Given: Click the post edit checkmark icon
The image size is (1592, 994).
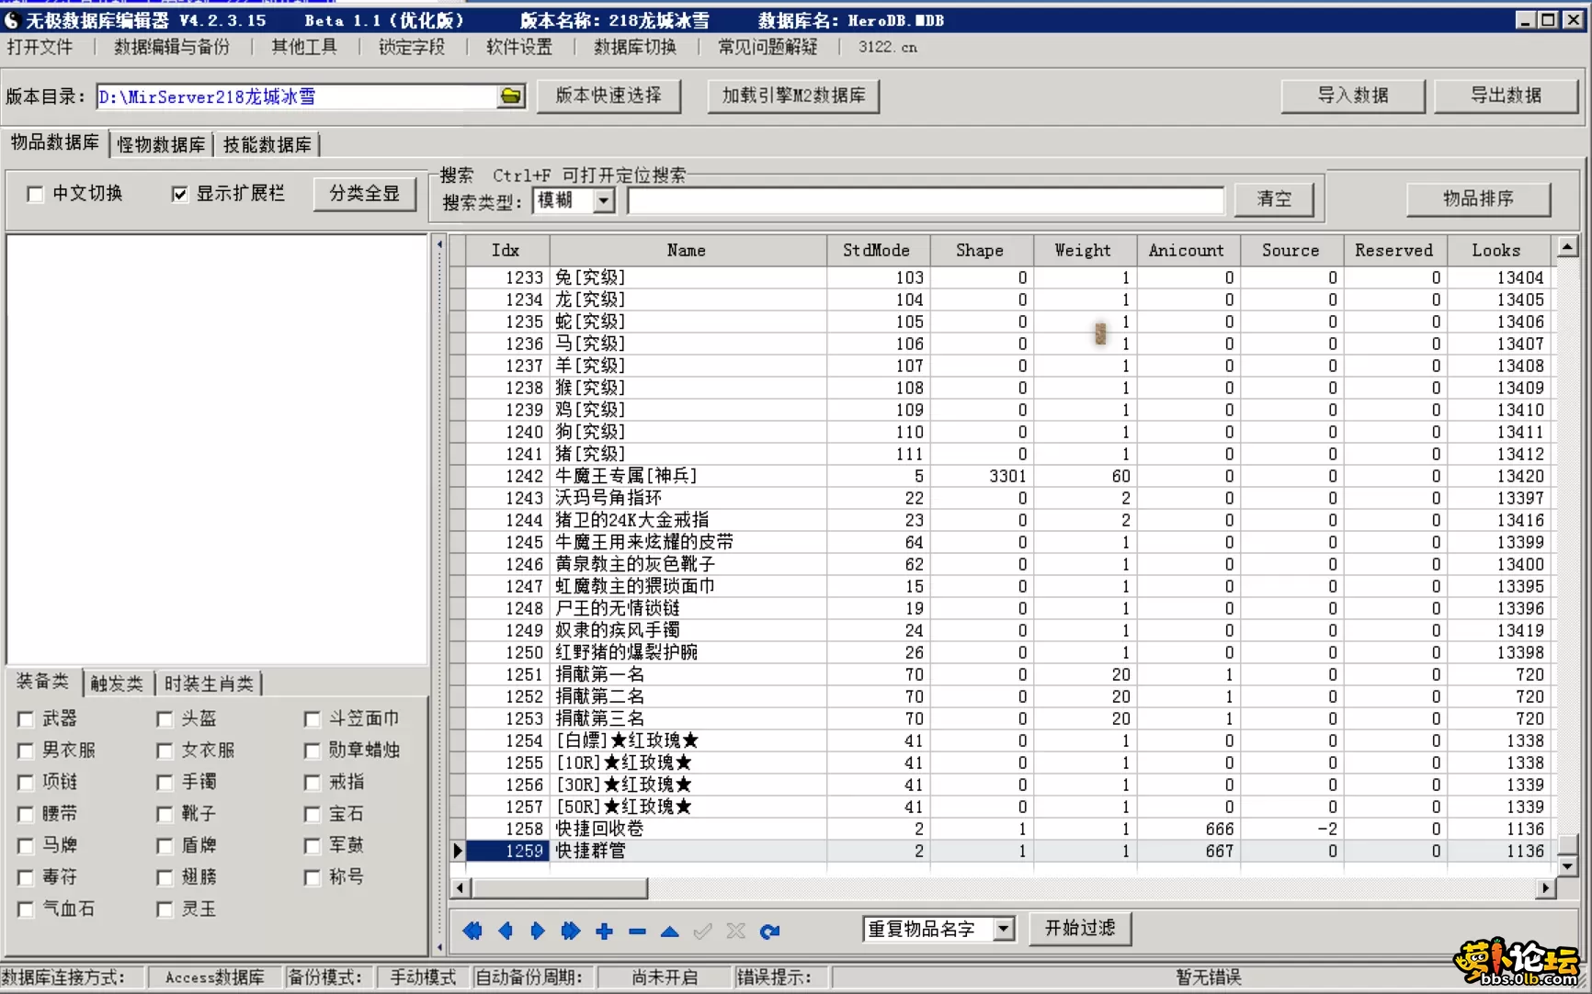Looking at the screenshot, I should pyautogui.click(x=703, y=931).
